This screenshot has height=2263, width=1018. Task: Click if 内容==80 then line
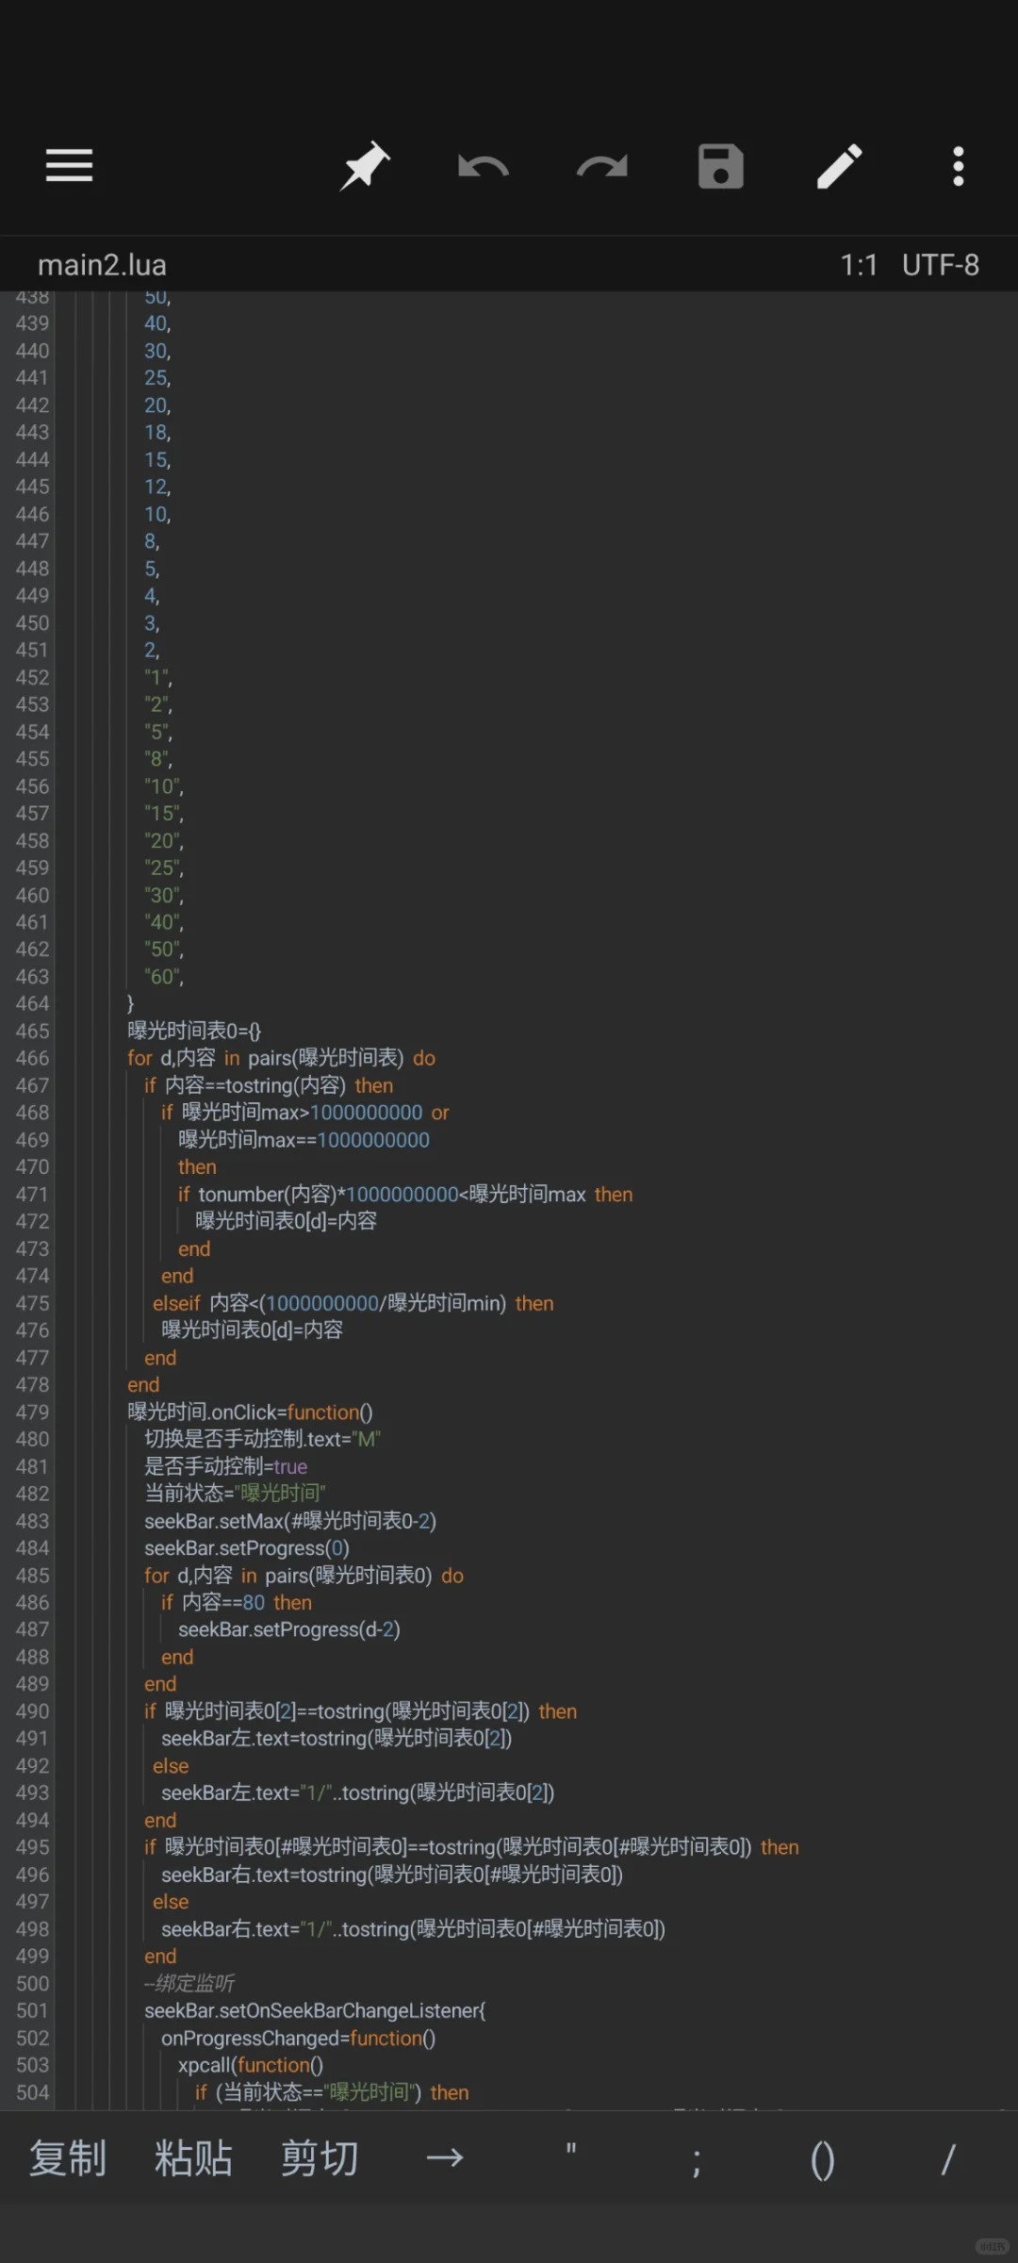point(237,1602)
